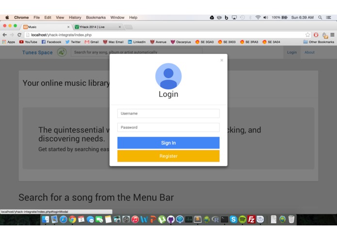Focus the Password field

tap(168, 127)
